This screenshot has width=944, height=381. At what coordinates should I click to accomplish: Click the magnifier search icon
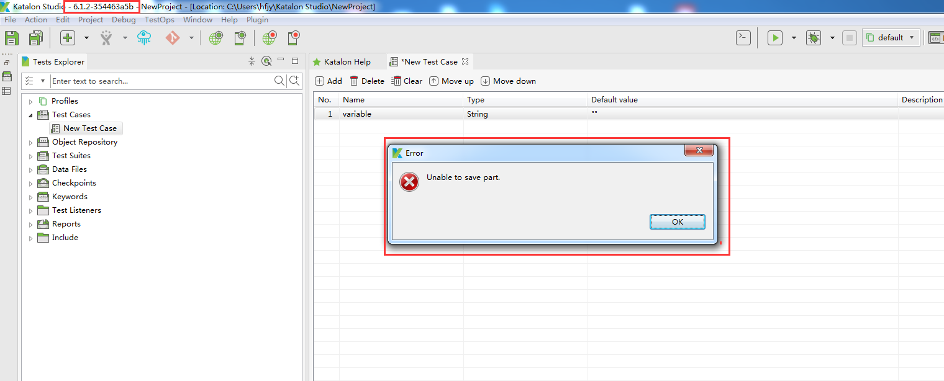coord(279,81)
